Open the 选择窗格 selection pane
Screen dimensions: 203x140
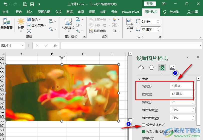pyautogui.click(x=98, y=31)
